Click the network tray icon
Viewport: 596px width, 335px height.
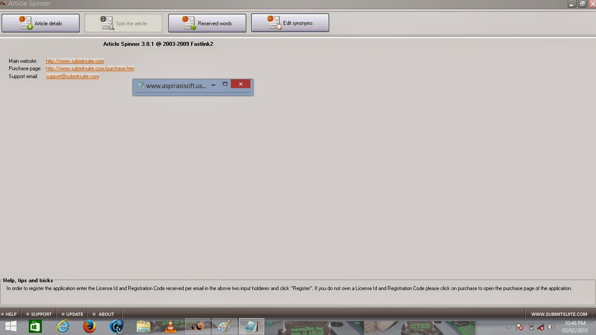click(x=541, y=327)
